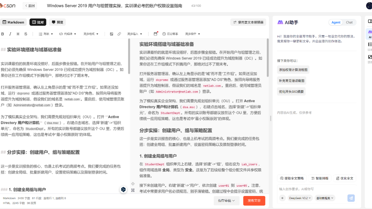Open 更多操作 dropdown
Viewport: 372px width, 209px height.
[193, 34]
